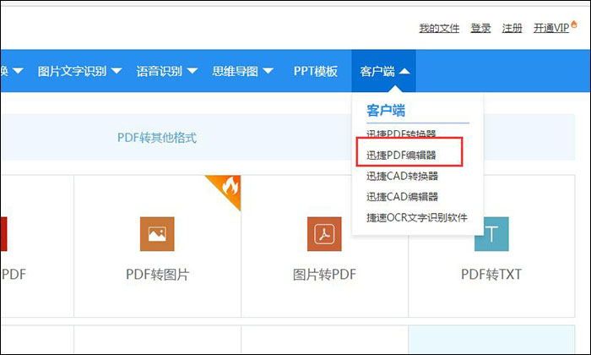This screenshot has width=591, height=355.
Task: Open the PDF转TXT teal T icon
Action: pos(491,234)
